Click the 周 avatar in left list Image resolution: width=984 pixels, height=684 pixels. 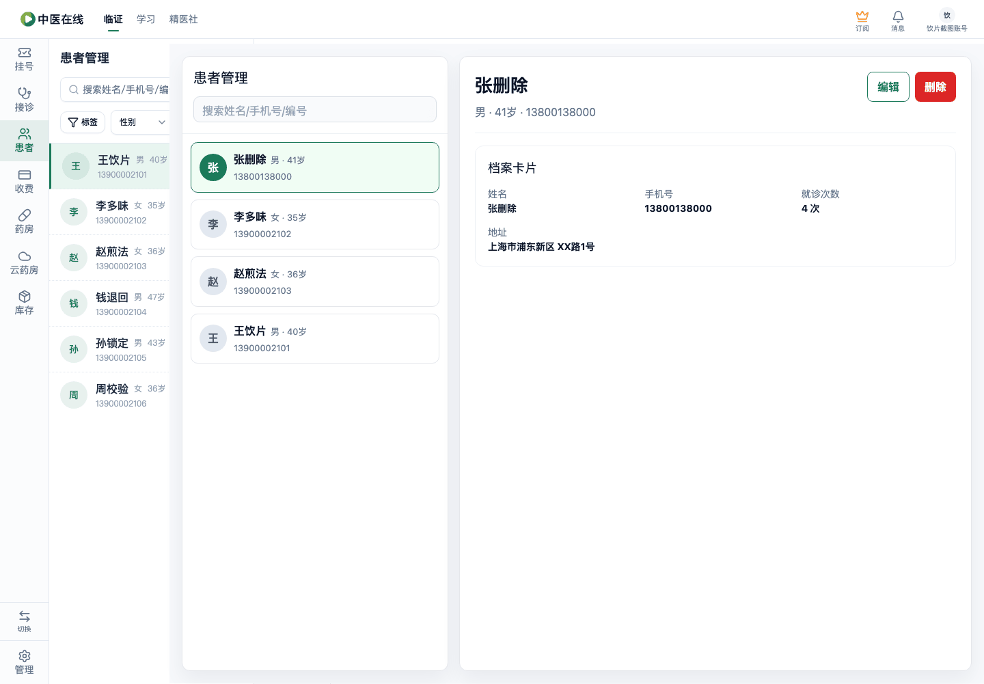(74, 395)
